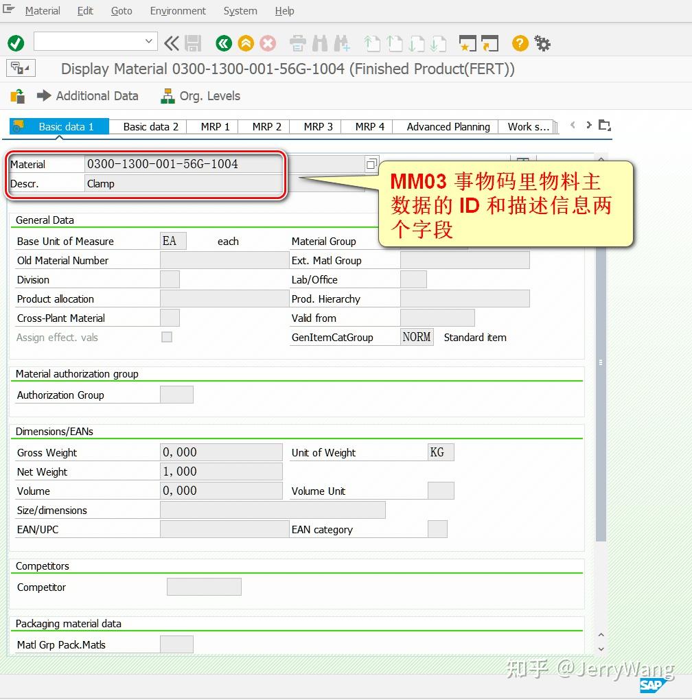Open Customize Local Layout via gear icon
The image size is (692, 700).
point(542,43)
